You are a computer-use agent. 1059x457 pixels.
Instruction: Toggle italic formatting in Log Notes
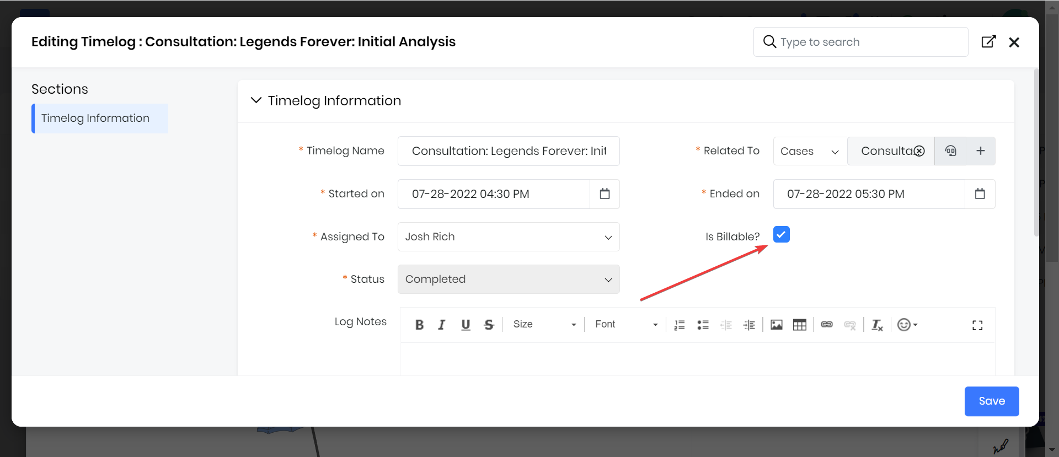click(442, 325)
